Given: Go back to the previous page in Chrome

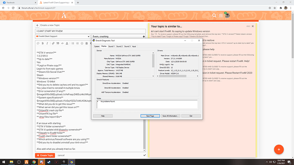Looking at the screenshot, I should click(3, 8).
